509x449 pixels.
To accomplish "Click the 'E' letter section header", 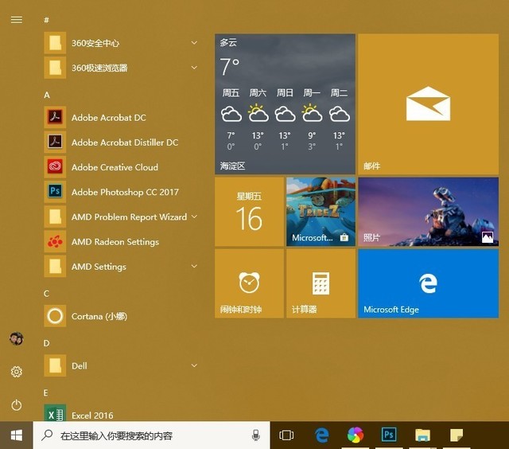I will click(x=46, y=392).
